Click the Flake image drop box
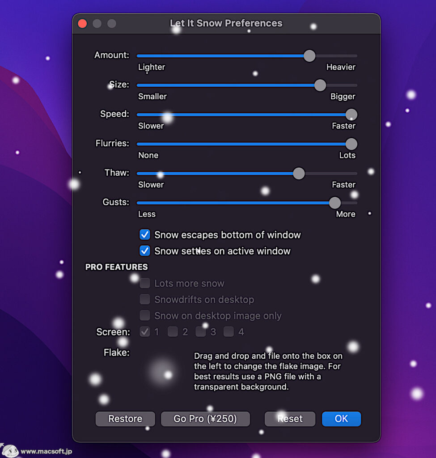 162,372
